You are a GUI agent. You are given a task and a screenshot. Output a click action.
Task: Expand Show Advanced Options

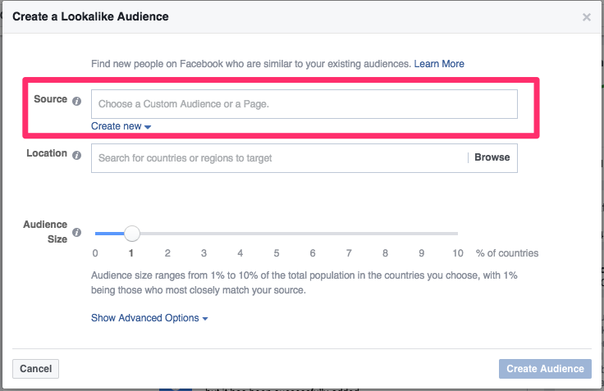click(x=149, y=318)
